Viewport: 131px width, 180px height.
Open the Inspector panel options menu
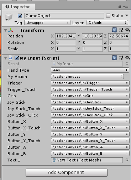click(126, 7)
